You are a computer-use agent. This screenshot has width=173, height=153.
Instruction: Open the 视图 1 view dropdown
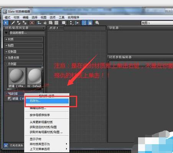tap(157, 23)
